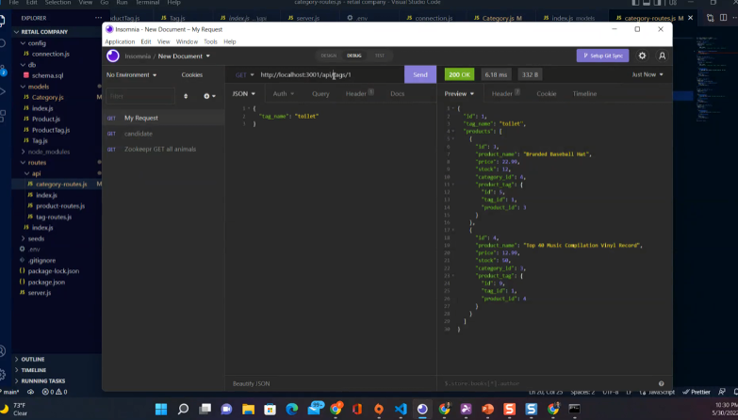The image size is (738, 420).
Task: Launch Microsoft Edge from taskbar
Action: tap(292, 409)
